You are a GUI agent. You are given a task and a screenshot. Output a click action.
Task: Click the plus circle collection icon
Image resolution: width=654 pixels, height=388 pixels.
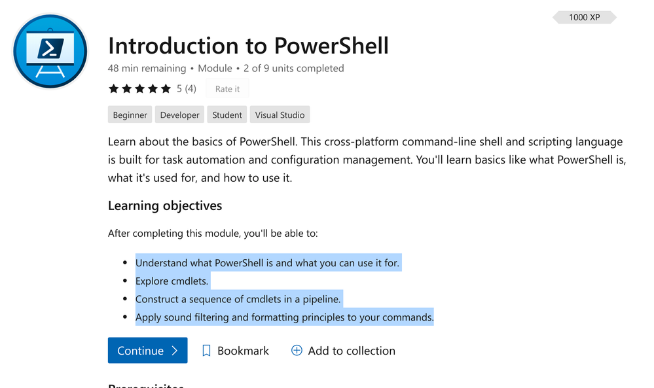click(x=297, y=351)
